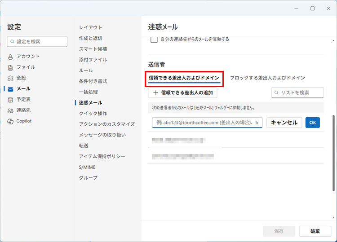
Task: Click the Files document icon
Action: coord(10,67)
